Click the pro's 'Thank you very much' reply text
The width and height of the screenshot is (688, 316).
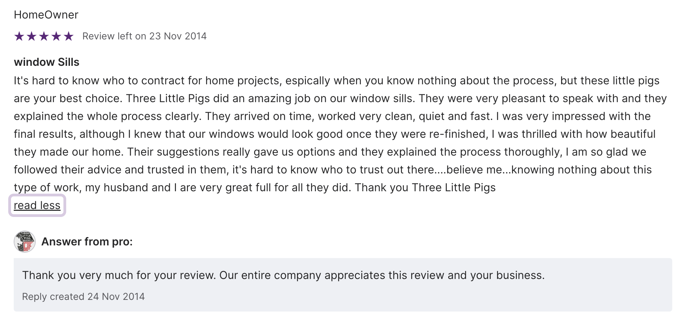pyautogui.click(x=283, y=275)
